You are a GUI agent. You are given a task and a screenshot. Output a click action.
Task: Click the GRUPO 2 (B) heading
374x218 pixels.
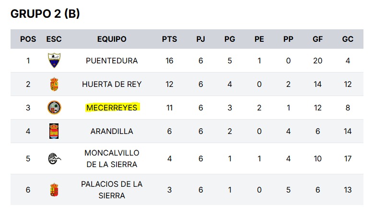click(x=45, y=13)
